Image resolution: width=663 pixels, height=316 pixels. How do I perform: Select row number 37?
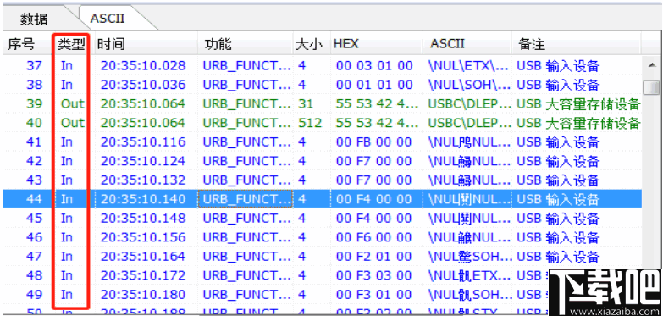[323, 65]
